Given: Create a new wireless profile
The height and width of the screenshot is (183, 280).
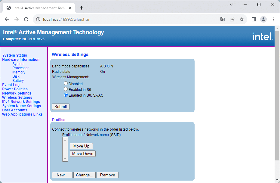Looking at the screenshot, I should (62, 175).
